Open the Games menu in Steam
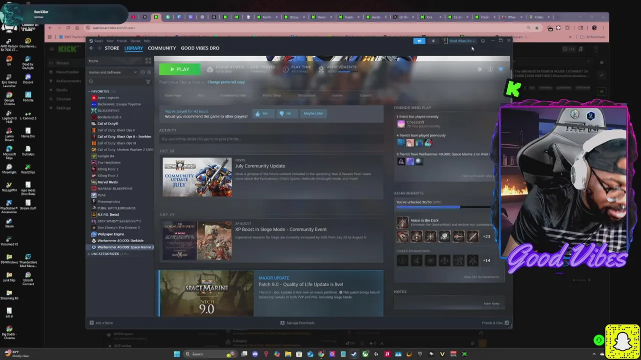This screenshot has height=360, width=641. click(135, 41)
